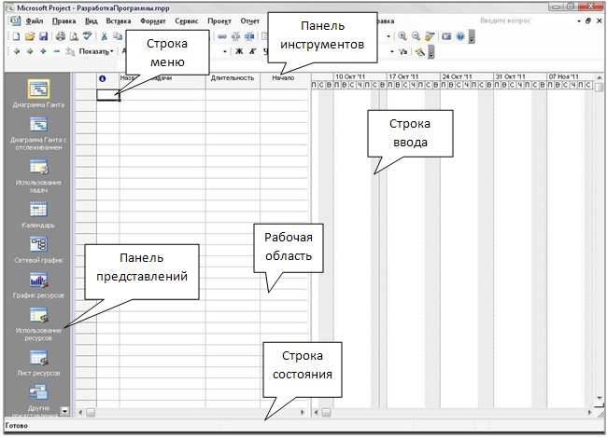Run the spelling check icon
Image resolution: width=607 pixels, height=438 pixels.
click(x=88, y=36)
